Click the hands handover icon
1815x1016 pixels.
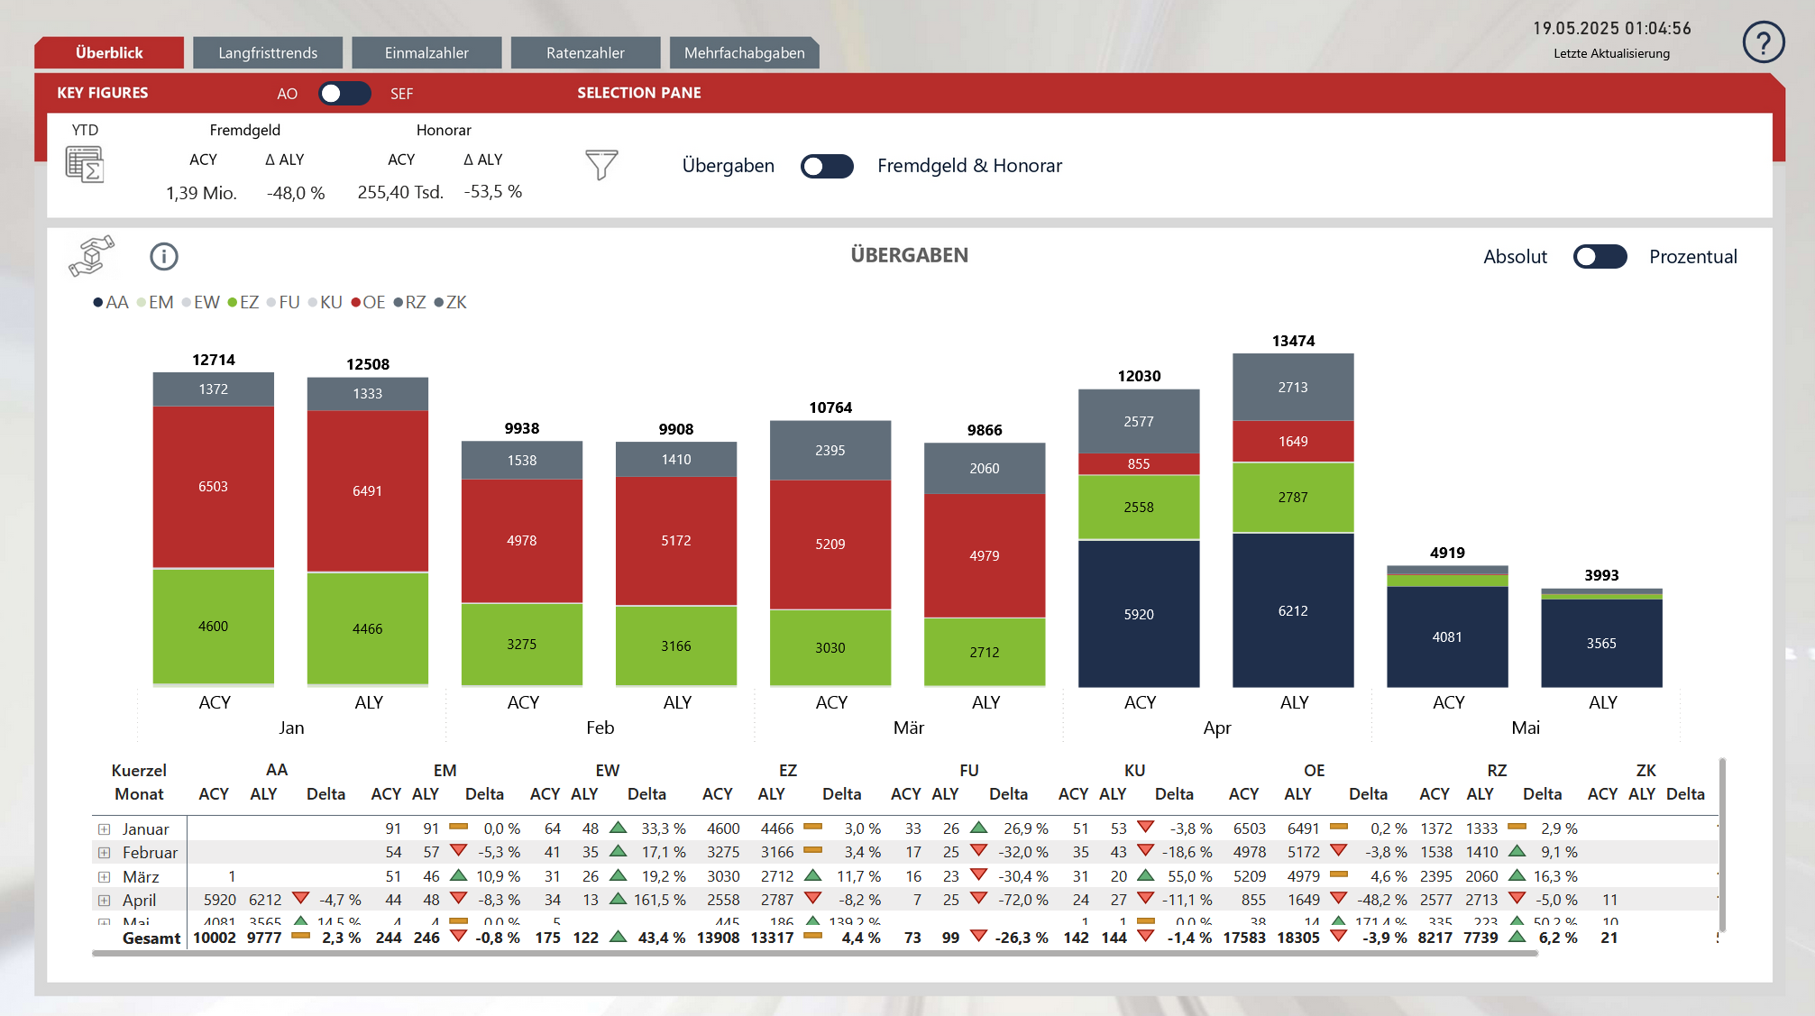coord(92,256)
